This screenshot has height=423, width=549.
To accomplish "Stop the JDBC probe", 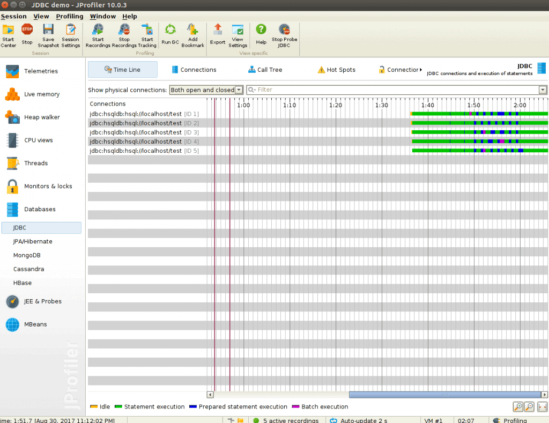I will (x=284, y=36).
